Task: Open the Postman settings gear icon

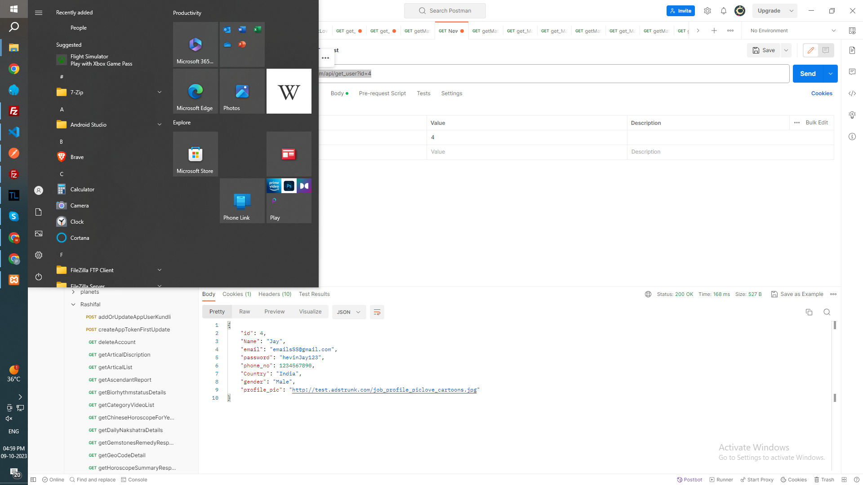Action: (707, 11)
